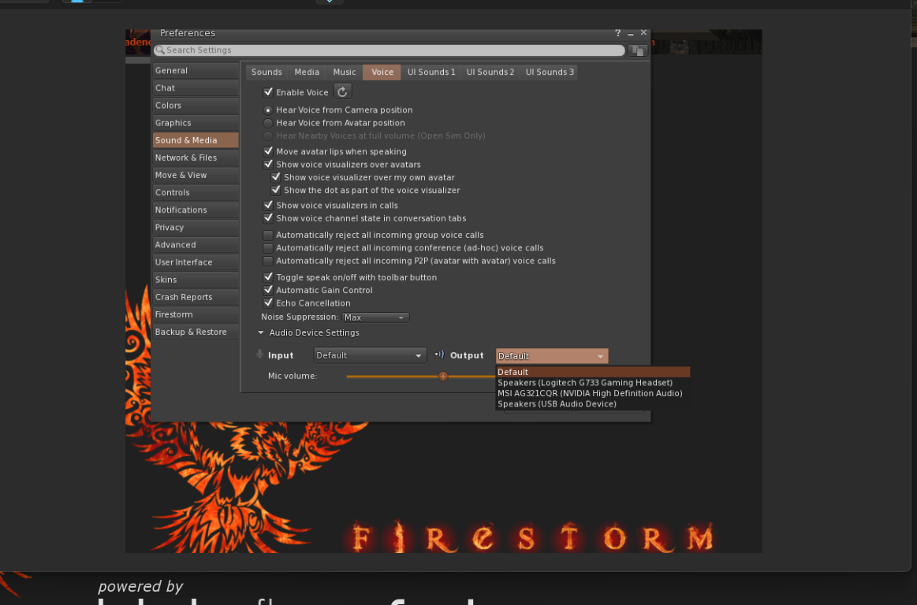Open Graphics preferences section
917x605 pixels.
coord(196,123)
